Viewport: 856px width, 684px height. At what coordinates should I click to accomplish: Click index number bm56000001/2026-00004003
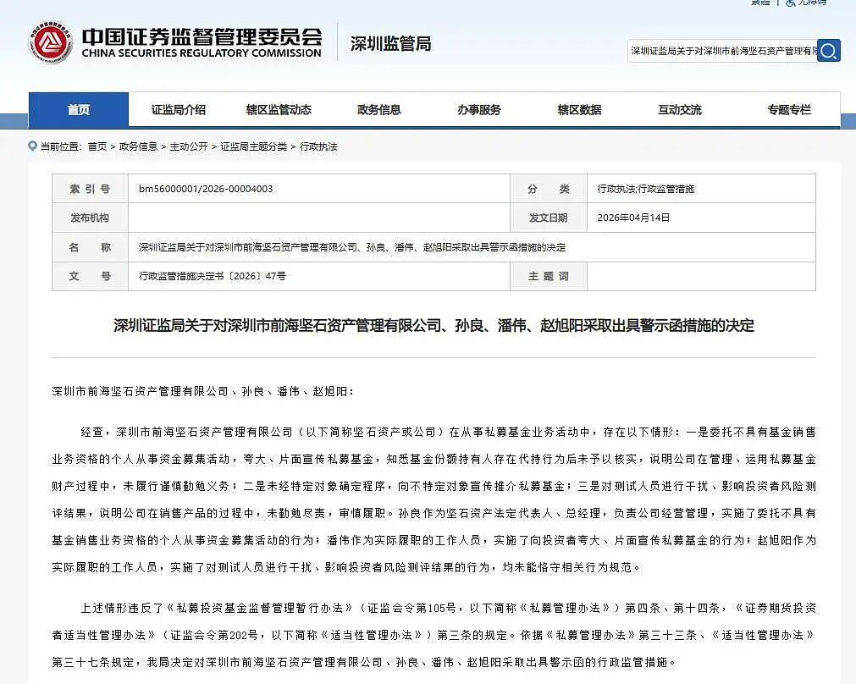coord(206,189)
